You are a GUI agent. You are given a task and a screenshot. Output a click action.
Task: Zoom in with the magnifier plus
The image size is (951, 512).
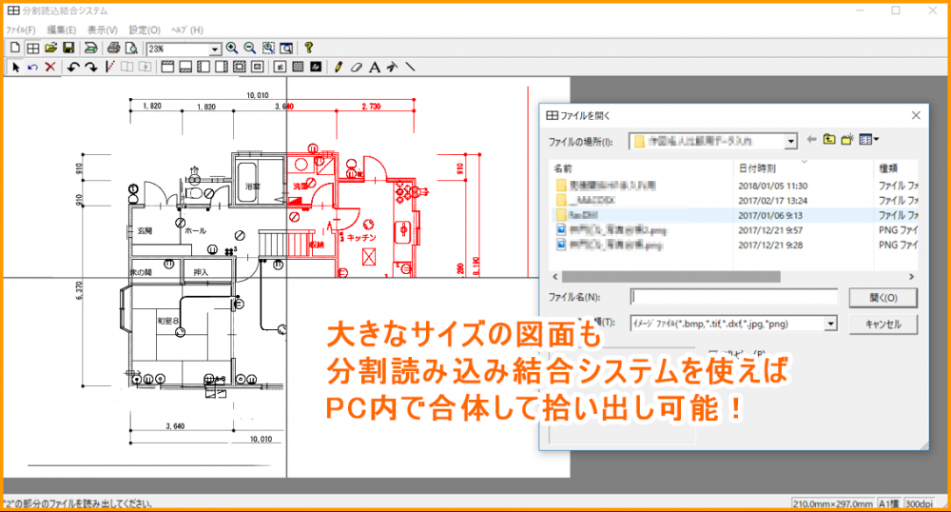(232, 48)
